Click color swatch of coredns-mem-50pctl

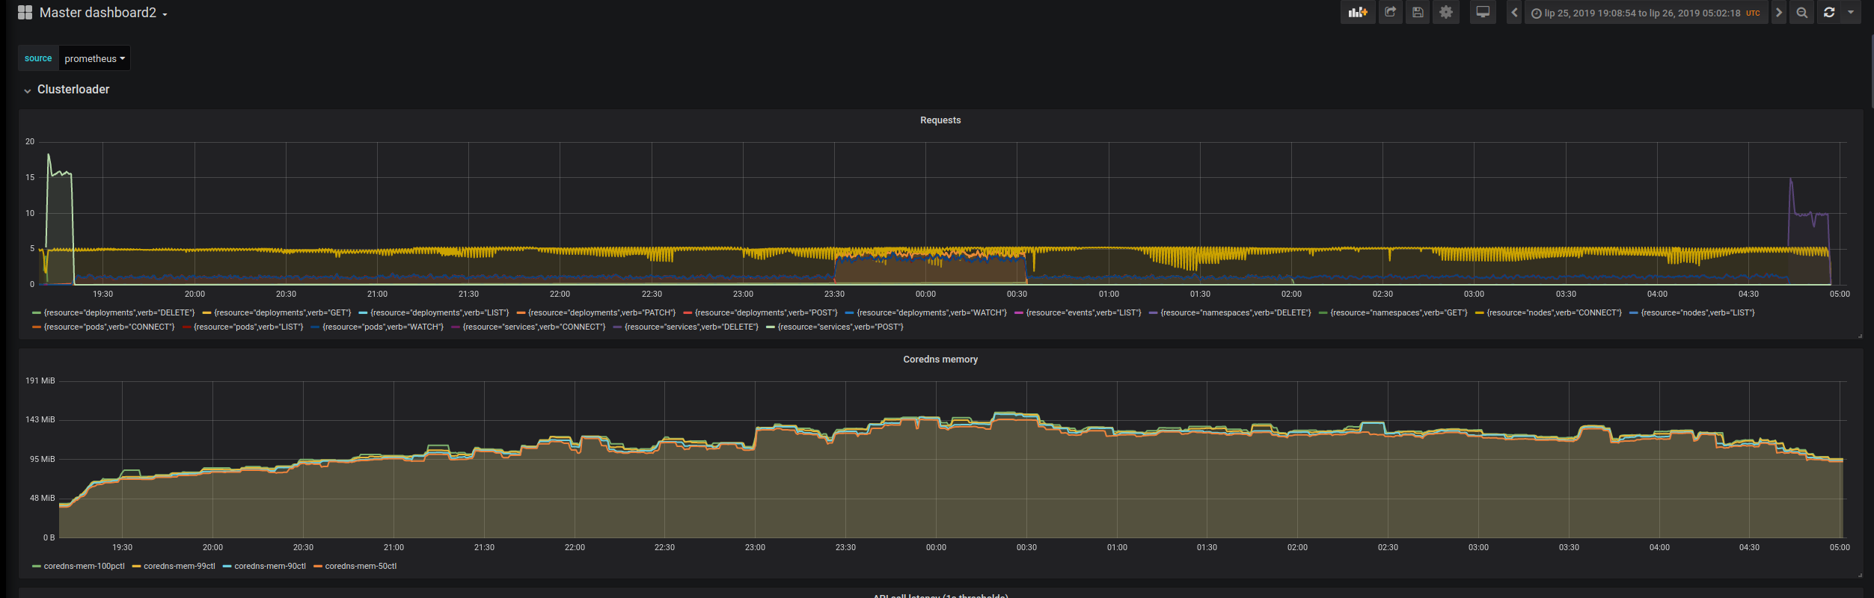(x=318, y=567)
